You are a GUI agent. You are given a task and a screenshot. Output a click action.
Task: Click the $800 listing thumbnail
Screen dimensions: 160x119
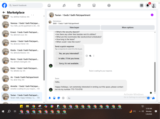(50, 22)
